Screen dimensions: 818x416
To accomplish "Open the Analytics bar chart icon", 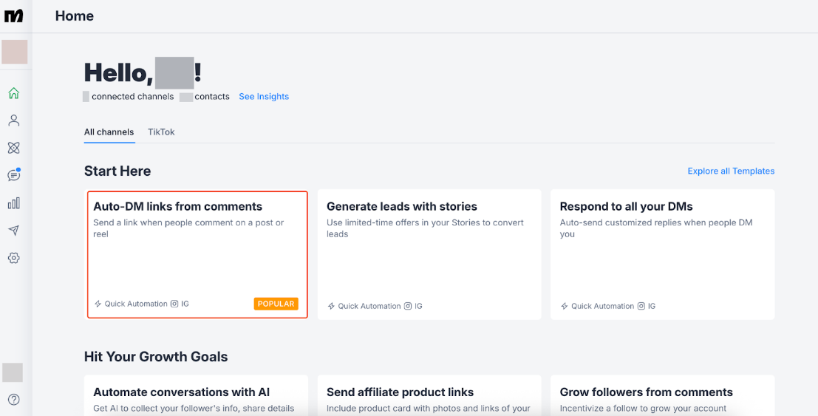I will [x=13, y=203].
